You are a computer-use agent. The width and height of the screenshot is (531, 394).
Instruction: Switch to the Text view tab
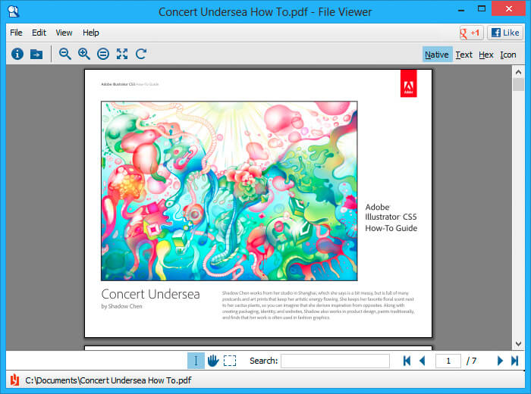(x=463, y=55)
